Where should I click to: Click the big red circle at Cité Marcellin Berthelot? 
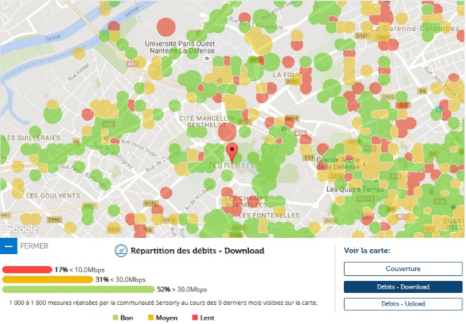tap(227, 132)
